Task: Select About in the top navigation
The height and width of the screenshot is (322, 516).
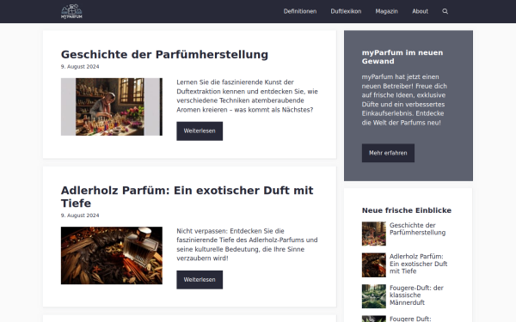Action: click(x=420, y=11)
